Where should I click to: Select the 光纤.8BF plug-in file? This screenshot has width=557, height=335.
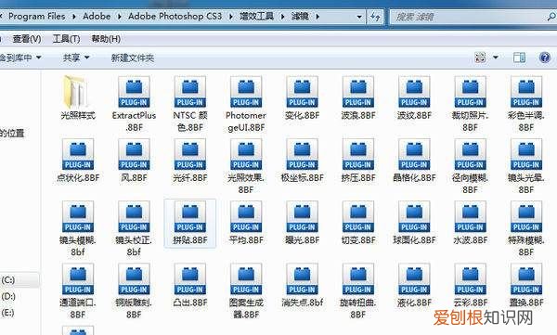pos(190,160)
